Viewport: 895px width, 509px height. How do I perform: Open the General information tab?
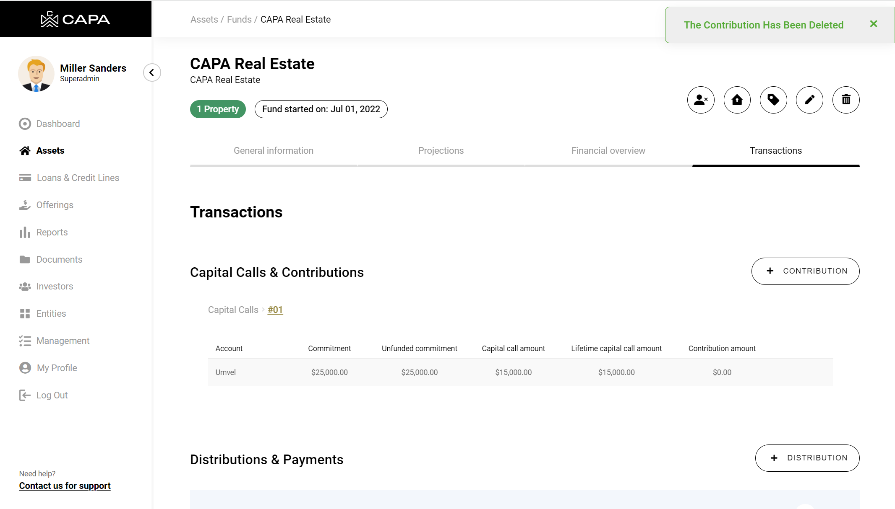[x=273, y=150]
